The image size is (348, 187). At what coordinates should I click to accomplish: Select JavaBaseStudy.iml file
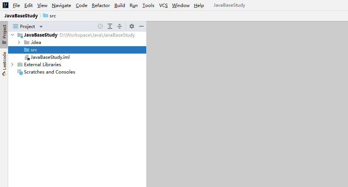pos(50,57)
